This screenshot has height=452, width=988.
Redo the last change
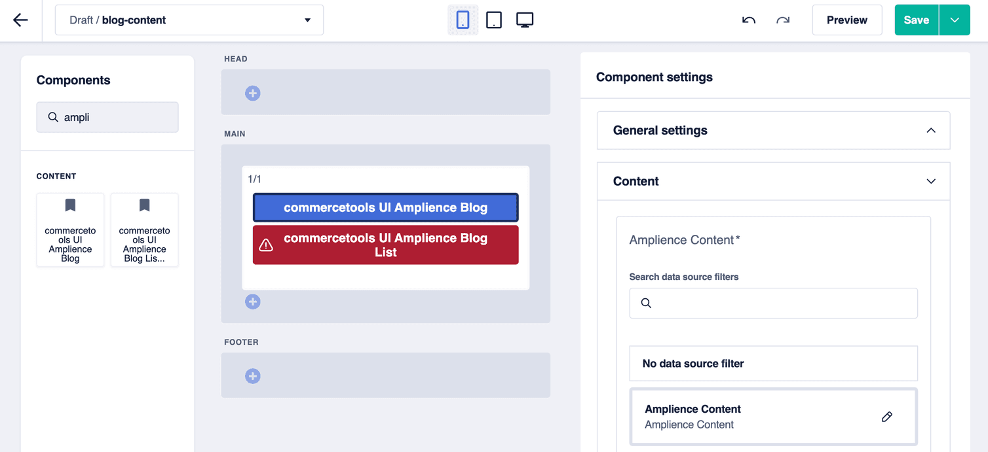[x=782, y=20]
